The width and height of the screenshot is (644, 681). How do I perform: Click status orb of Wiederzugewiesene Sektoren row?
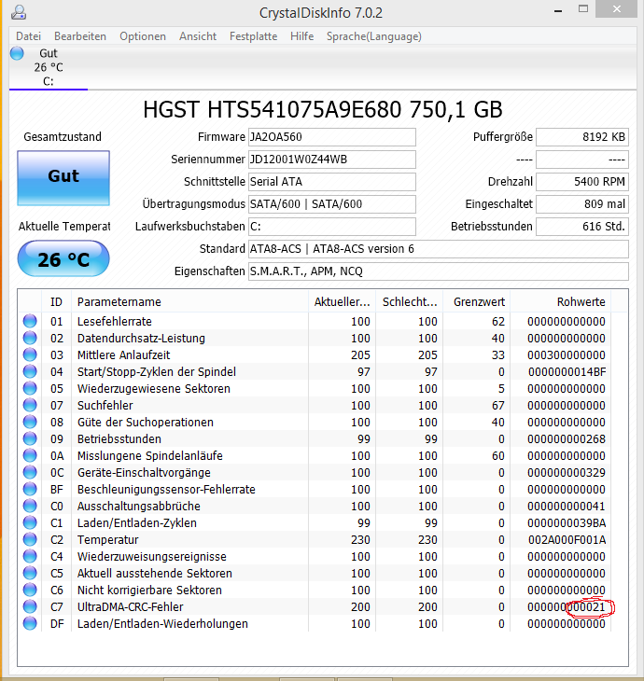30,388
